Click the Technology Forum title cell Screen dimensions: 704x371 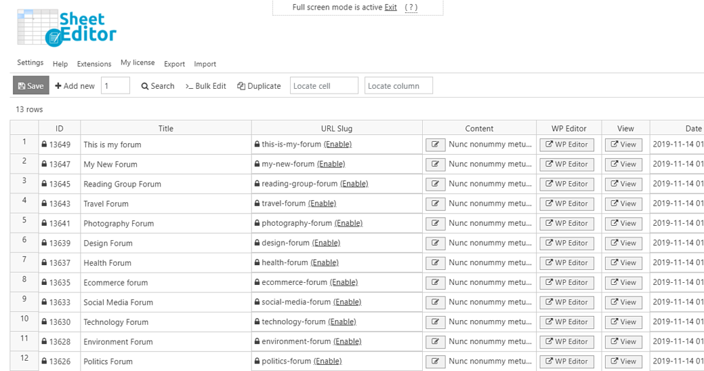click(166, 322)
